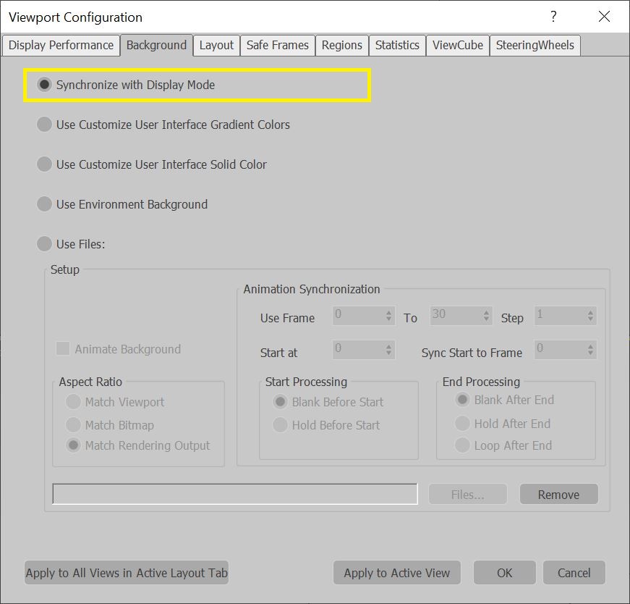Open the Layout tab
The height and width of the screenshot is (604, 630).
tap(216, 45)
